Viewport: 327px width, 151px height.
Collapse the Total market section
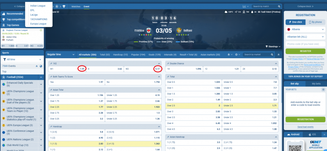[x=276, y=77]
